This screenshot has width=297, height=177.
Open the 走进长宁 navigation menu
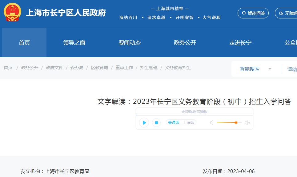(240, 42)
